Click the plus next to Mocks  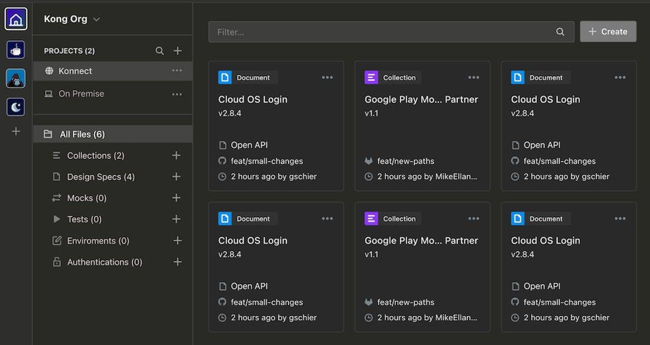click(x=176, y=198)
